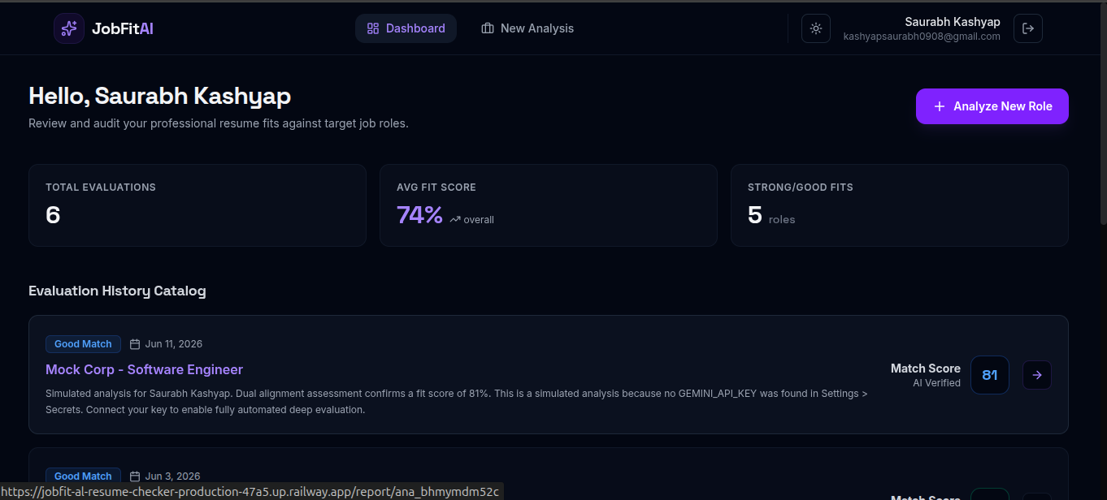Image resolution: width=1107 pixels, height=500 pixels.
Task: Click the arrow button for Mock Corp report
Action: (x=1037, y=375)
